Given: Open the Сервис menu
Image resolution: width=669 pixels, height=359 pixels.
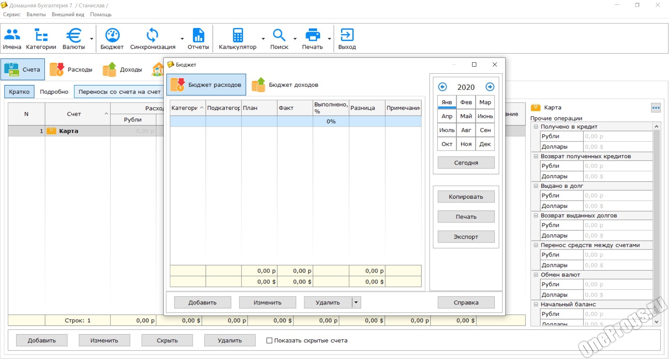Looking at the screenshot, I should pyautogui.click(x=12, y=14).
